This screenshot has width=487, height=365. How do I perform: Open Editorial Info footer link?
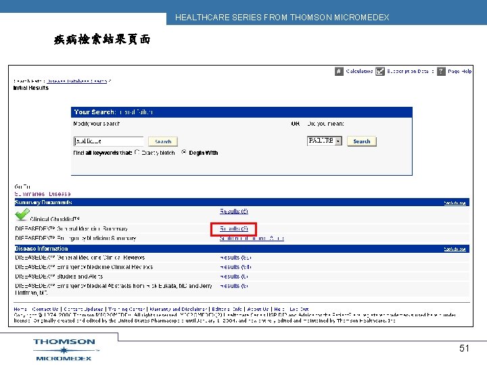pyautogui.click(x=227, y=309)
